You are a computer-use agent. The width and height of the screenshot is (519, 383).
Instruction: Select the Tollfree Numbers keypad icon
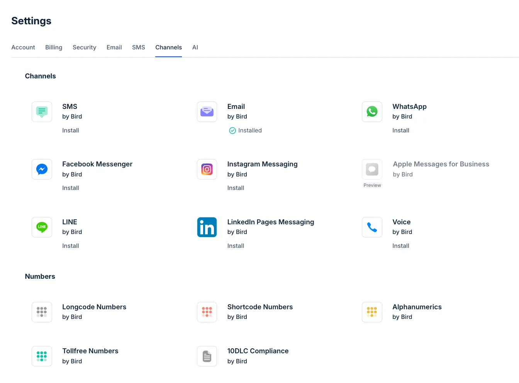[x=42, y=356]
